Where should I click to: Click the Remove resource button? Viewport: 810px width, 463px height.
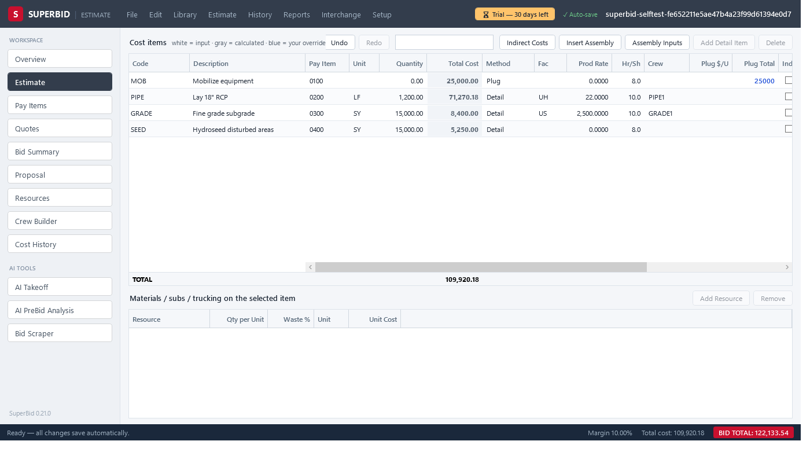pos(773,298)
